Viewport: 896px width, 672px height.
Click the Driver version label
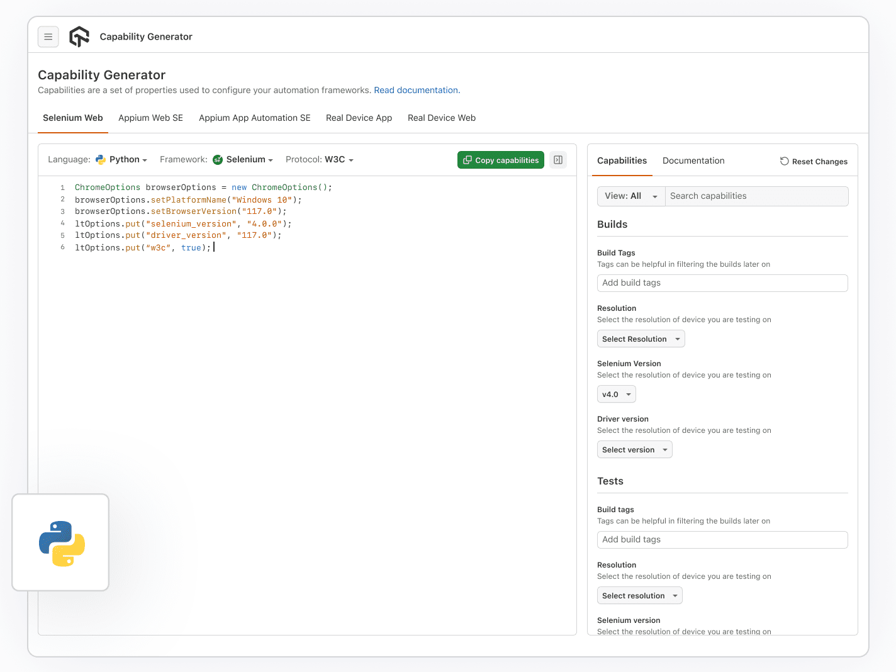point(623,419)
